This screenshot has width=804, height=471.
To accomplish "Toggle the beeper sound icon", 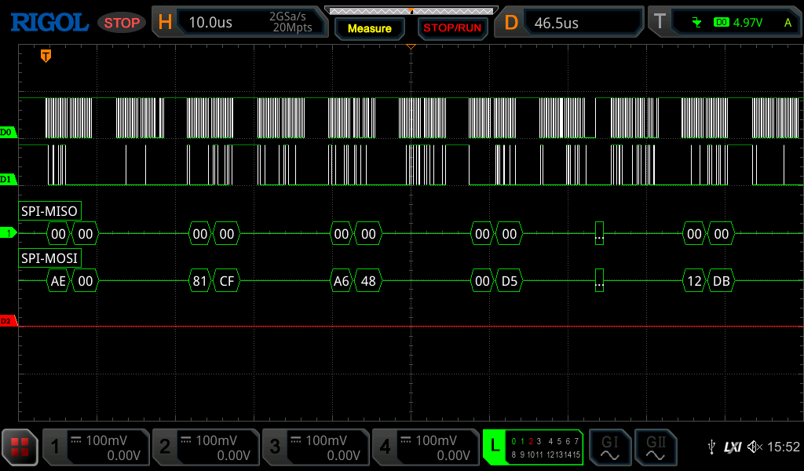I will [755, 447].
